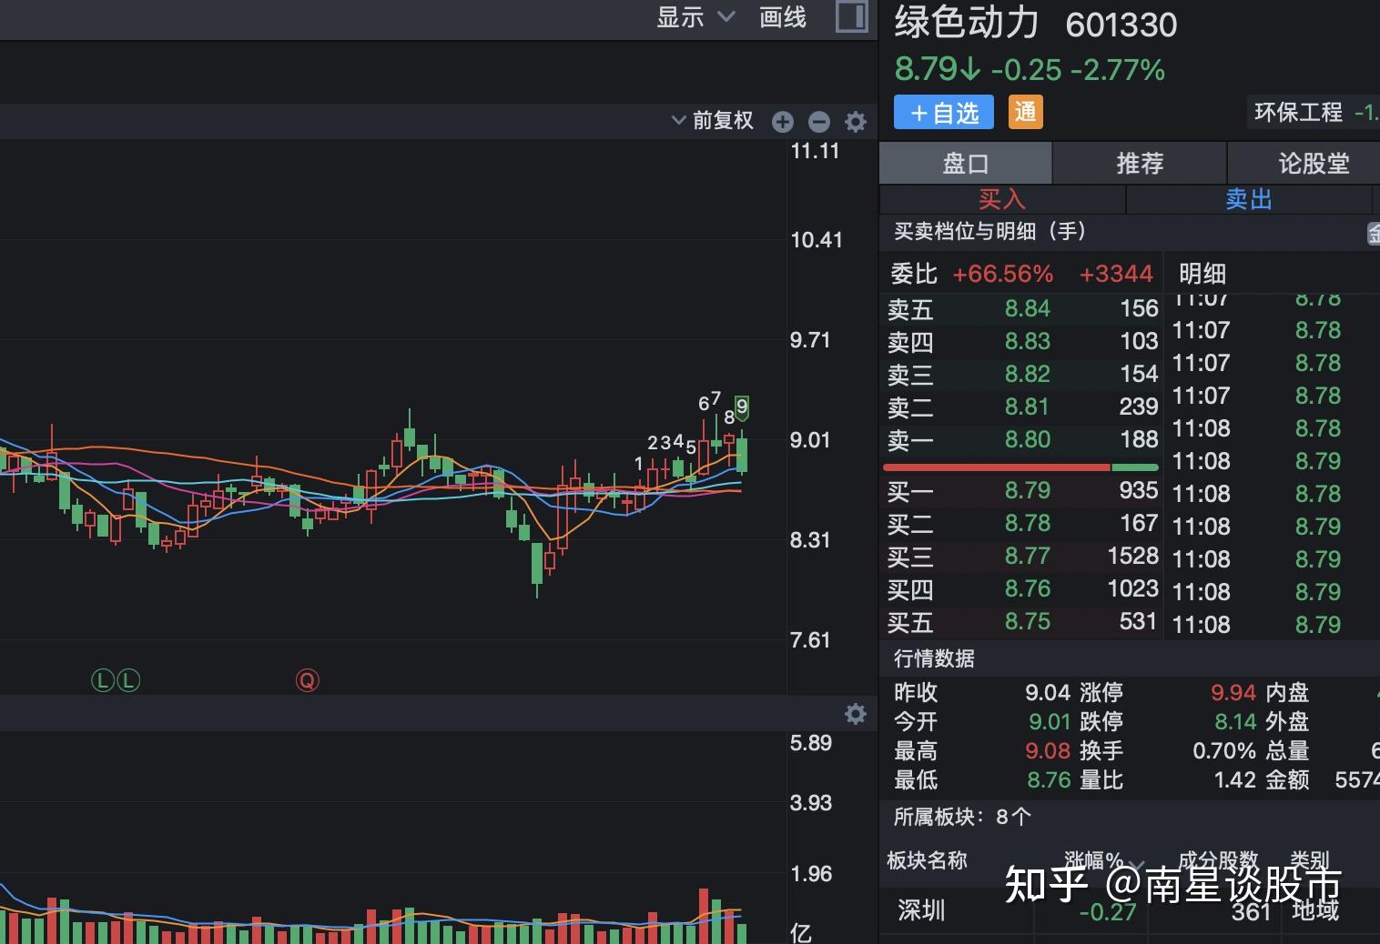The height and width of the screenshot is (944, 1380).
Task: Click the 量比 value 1.42
Action: coord(1235,780)
